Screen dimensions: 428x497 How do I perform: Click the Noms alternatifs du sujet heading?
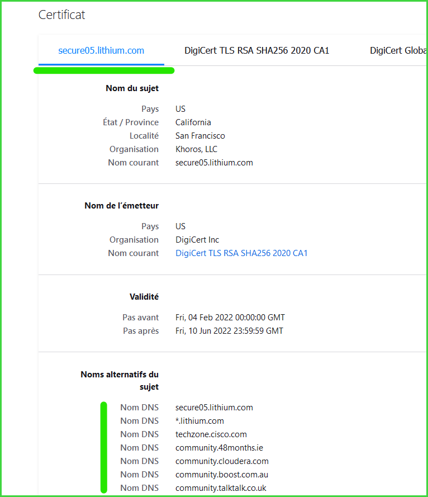[x=120, y=380]
